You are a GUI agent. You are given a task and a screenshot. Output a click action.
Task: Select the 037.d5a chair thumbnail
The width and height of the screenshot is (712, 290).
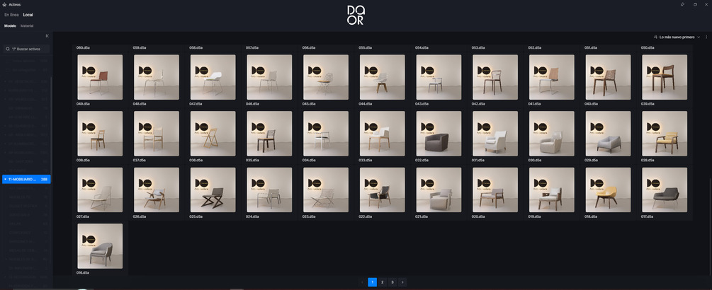[156, 134]
